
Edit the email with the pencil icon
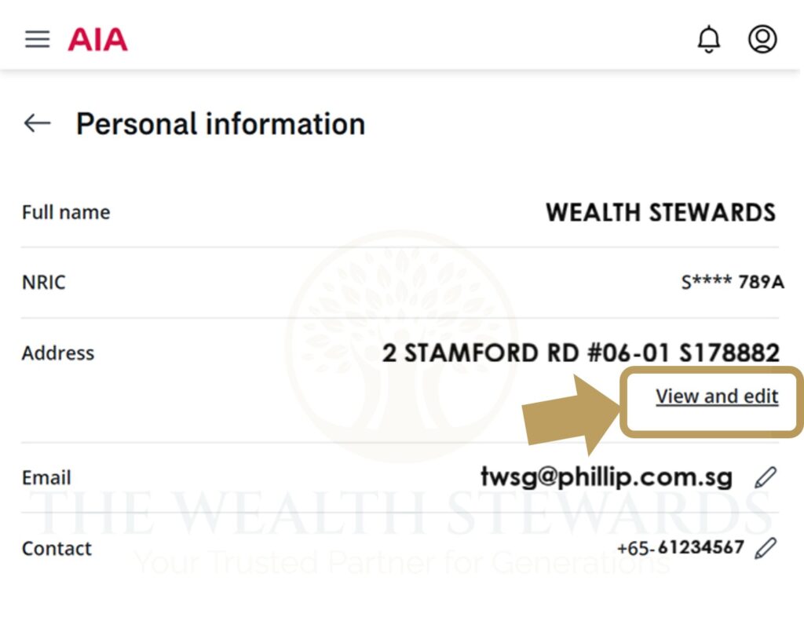(x=765, y=477)
